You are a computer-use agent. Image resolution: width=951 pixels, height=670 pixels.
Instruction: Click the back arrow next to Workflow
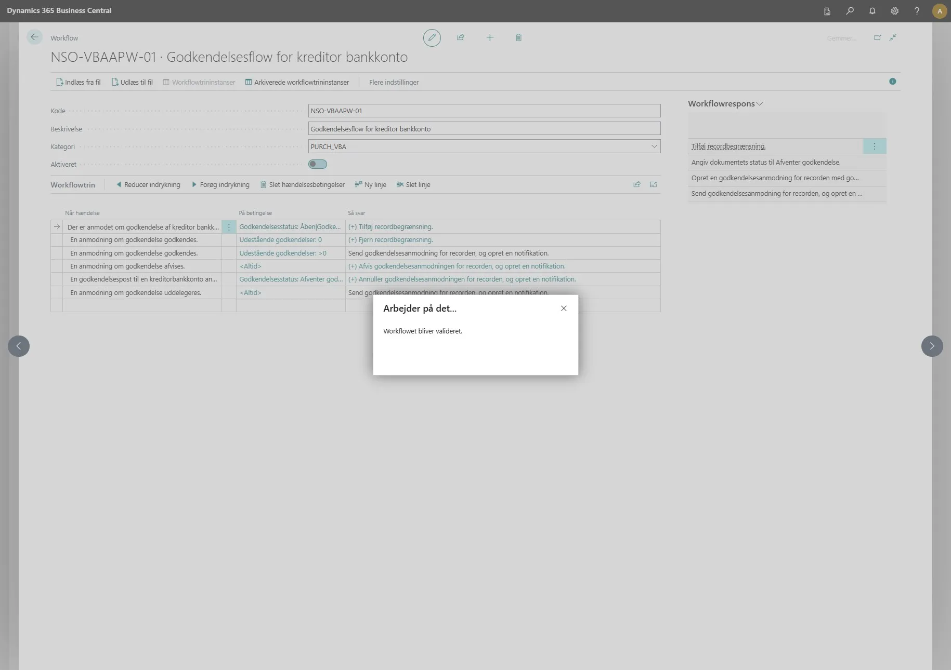(34, 37)
